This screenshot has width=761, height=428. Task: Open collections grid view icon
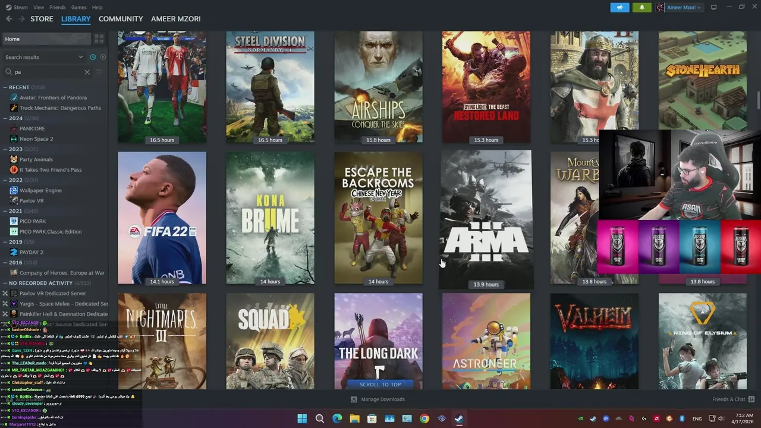(x=99, y=39)
